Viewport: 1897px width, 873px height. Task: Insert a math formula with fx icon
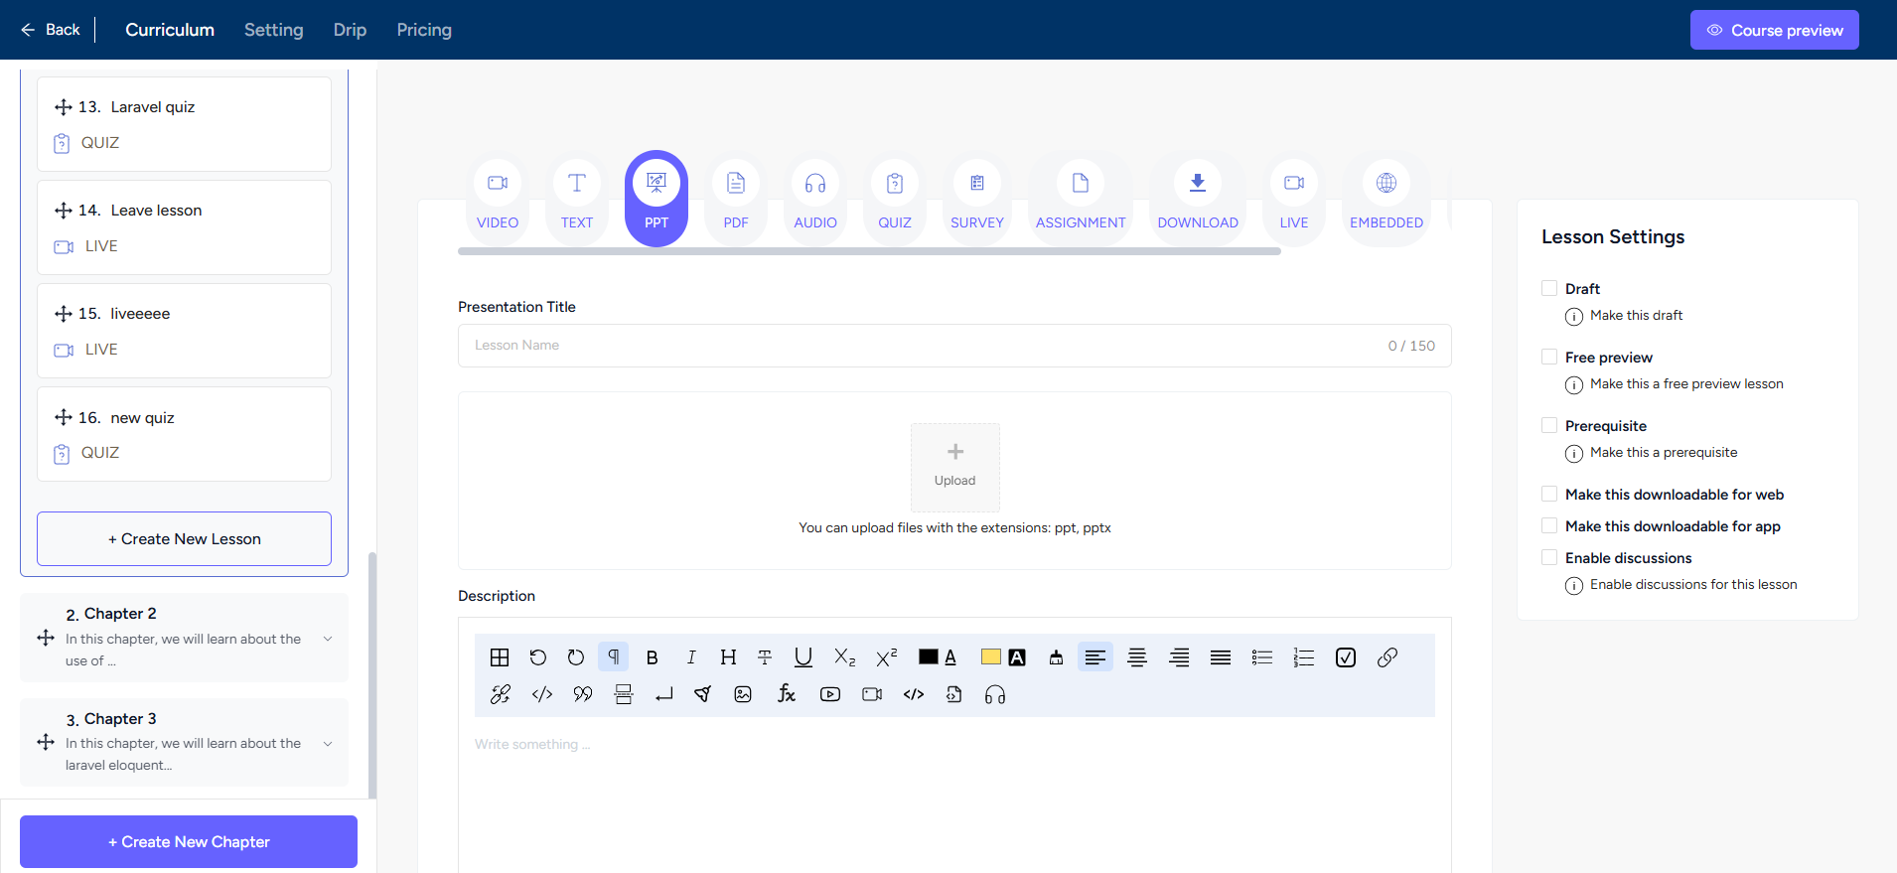click(x=787, y=694)
